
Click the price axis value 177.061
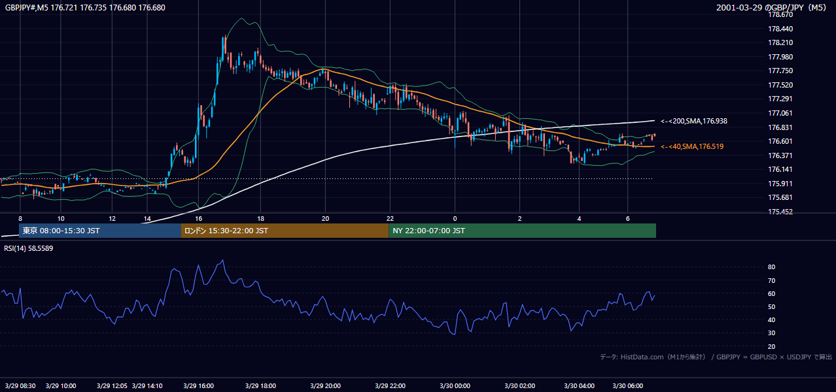pyautogui.click(x=780, y=113)
